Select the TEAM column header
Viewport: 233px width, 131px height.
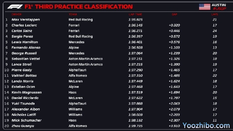73,14
